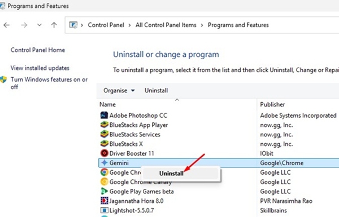Screen dimensions: 339x217
Task: Select BlueStacks X name text
Action: [126, 144]
